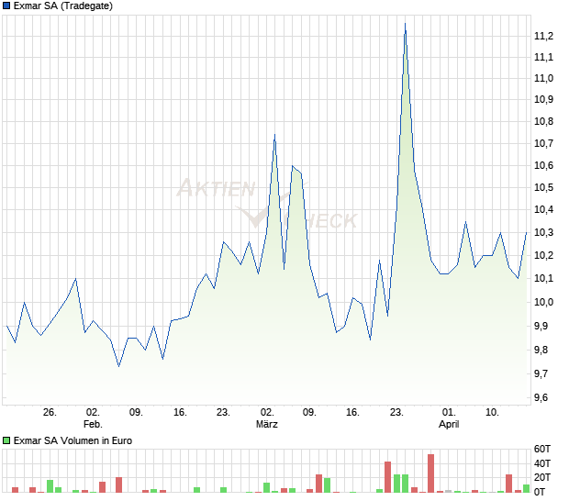This screenshot has height=501, width=569.
Task: Click the tallest red volume bar
Action: pos(430,473)
